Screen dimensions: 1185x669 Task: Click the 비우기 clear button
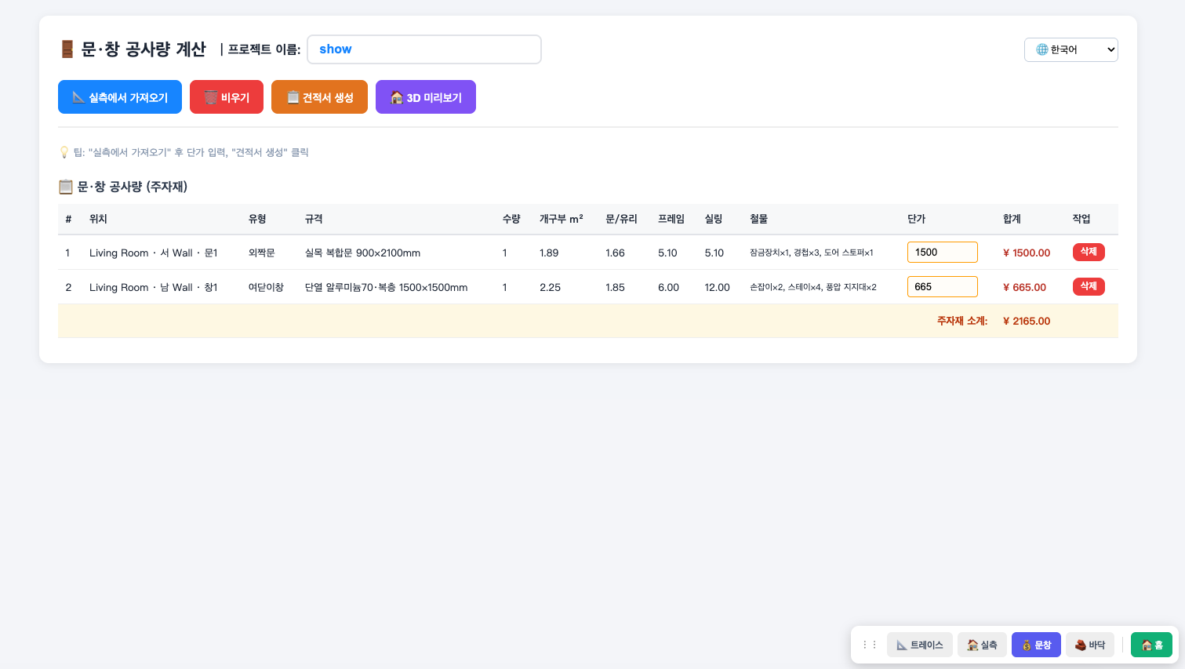tap(227, 97)
